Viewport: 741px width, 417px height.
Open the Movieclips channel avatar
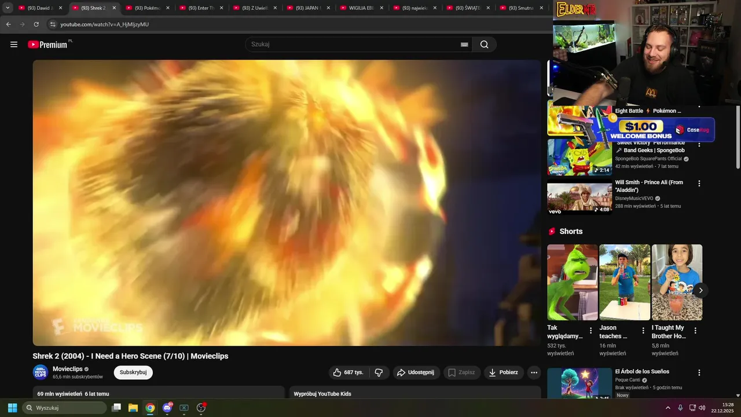pyautogui.click(x=41, y=372)
